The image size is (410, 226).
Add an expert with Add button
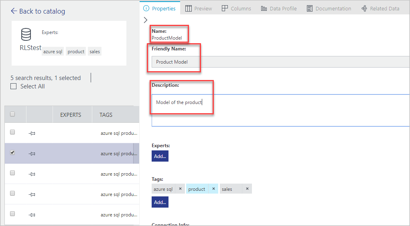(160, 156)
